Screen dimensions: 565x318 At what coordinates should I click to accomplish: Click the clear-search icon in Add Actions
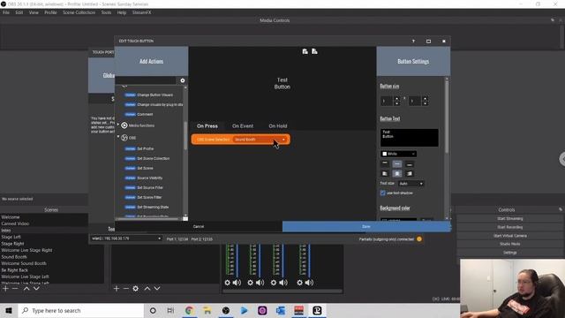pos(183,80)
